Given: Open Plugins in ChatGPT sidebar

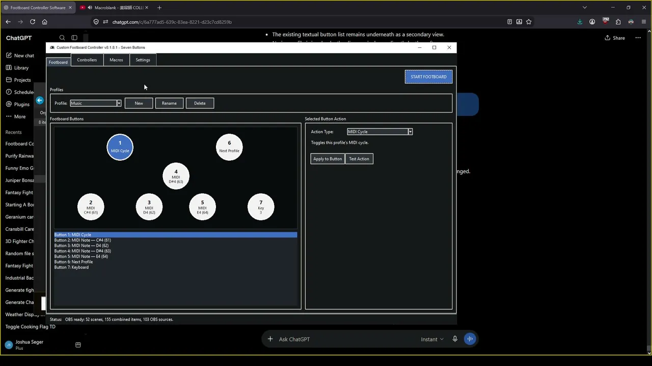Looking at the screenshot, I should click(17, 104).
